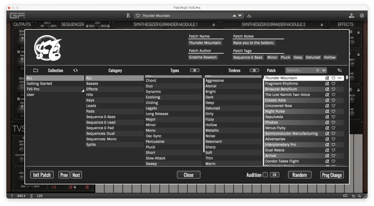Screen dimensions: 374x206
Task: Click the tempo value 120
Action: [x=40, y=196]
